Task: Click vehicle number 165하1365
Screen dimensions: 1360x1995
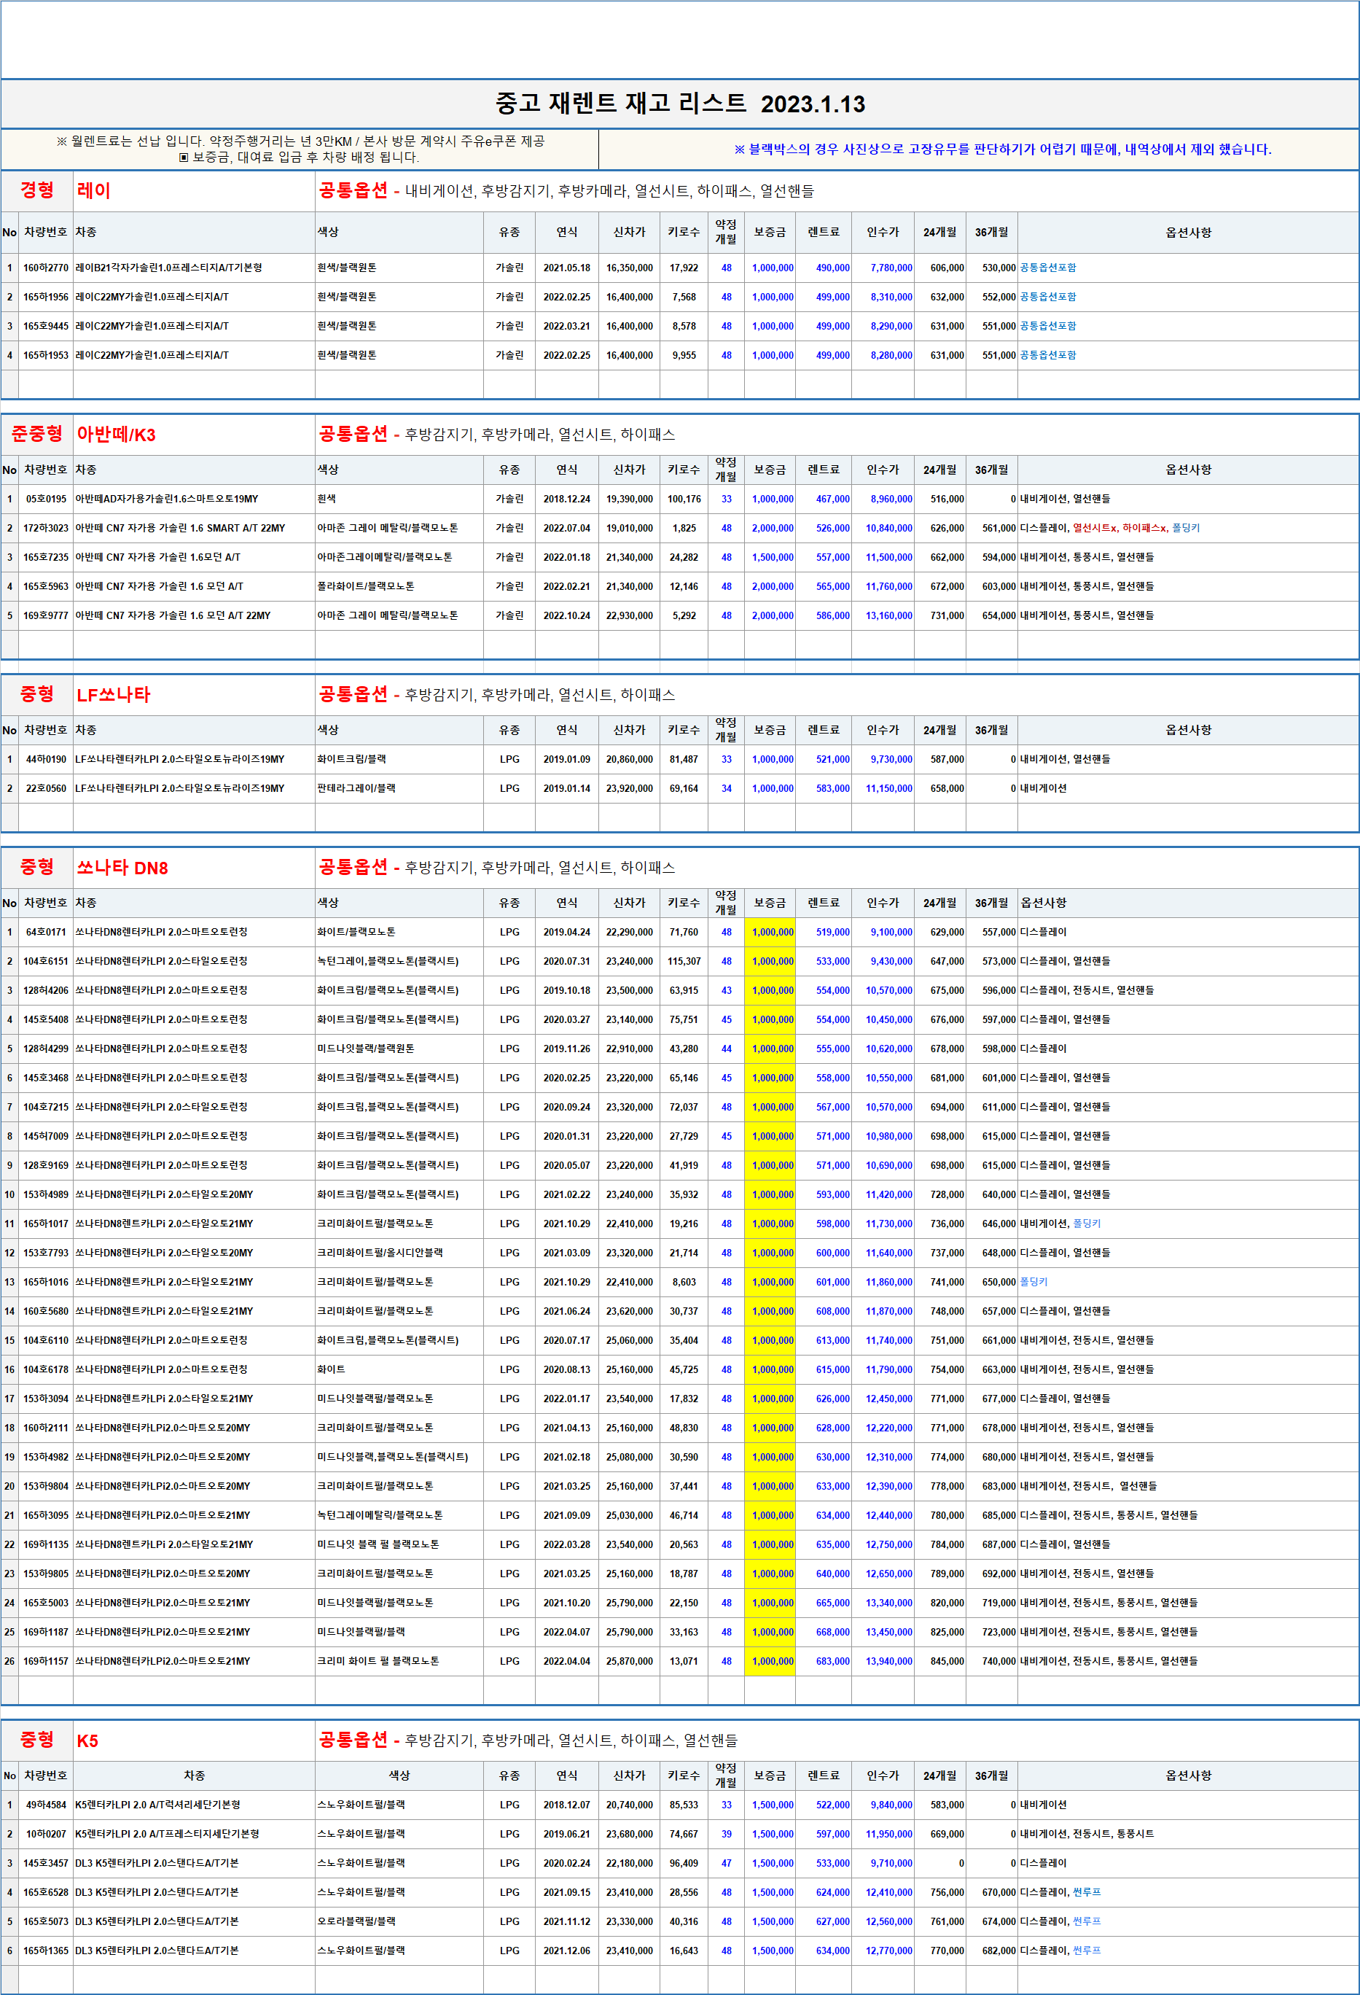Action: click(x=47, y=1951)
